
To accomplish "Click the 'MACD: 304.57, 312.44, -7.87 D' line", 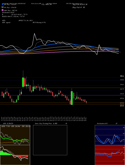I will coord(13,16).
